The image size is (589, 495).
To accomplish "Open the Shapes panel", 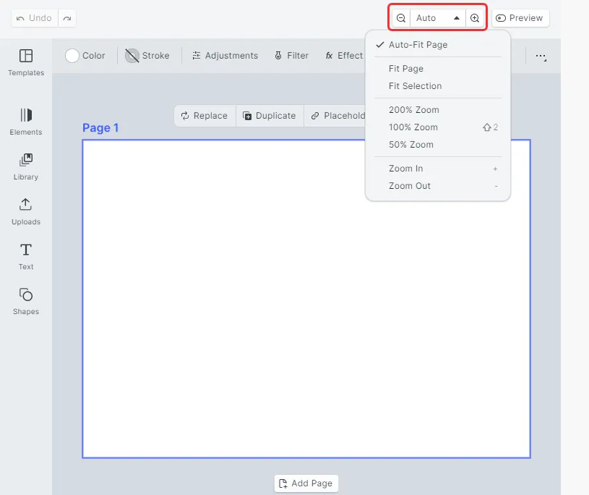I will (x=26, y=302).
